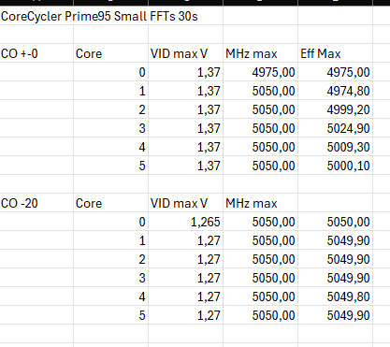This screenshot has height=347, width=390.
Task: Click core number 3 in the CO +-0 table
Action: [x=110, y=128]
